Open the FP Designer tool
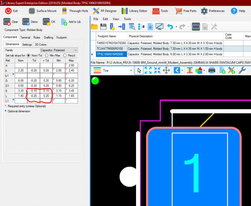Viewport: 251px width, 206px height. 105,11
